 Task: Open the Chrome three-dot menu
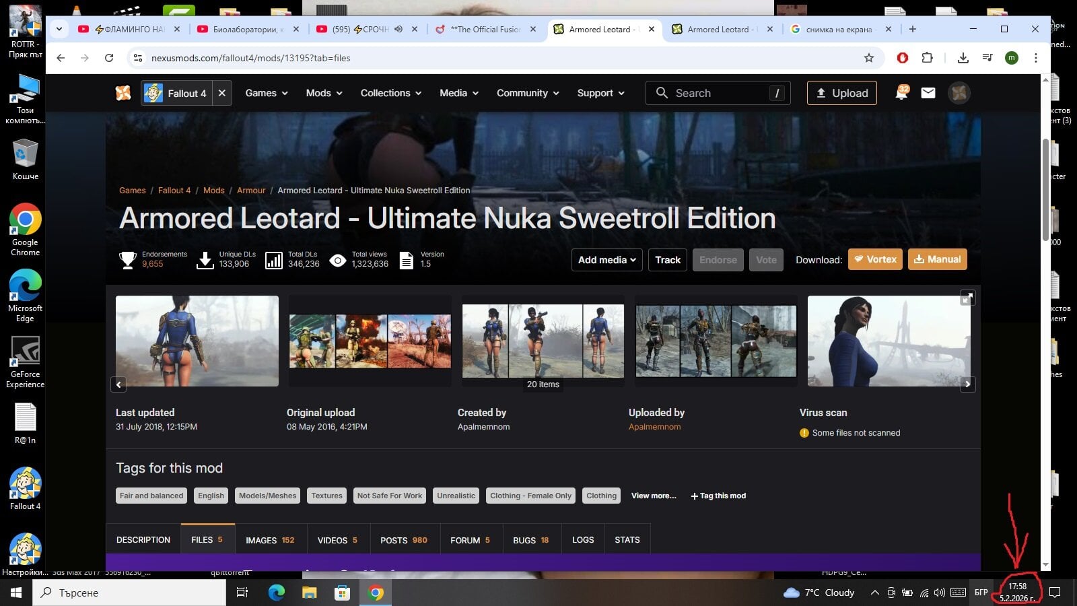click(x=1036, y=58)
